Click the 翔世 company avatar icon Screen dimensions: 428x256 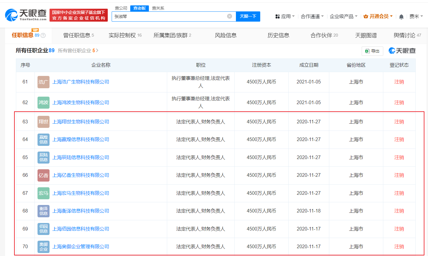[43, 122]
